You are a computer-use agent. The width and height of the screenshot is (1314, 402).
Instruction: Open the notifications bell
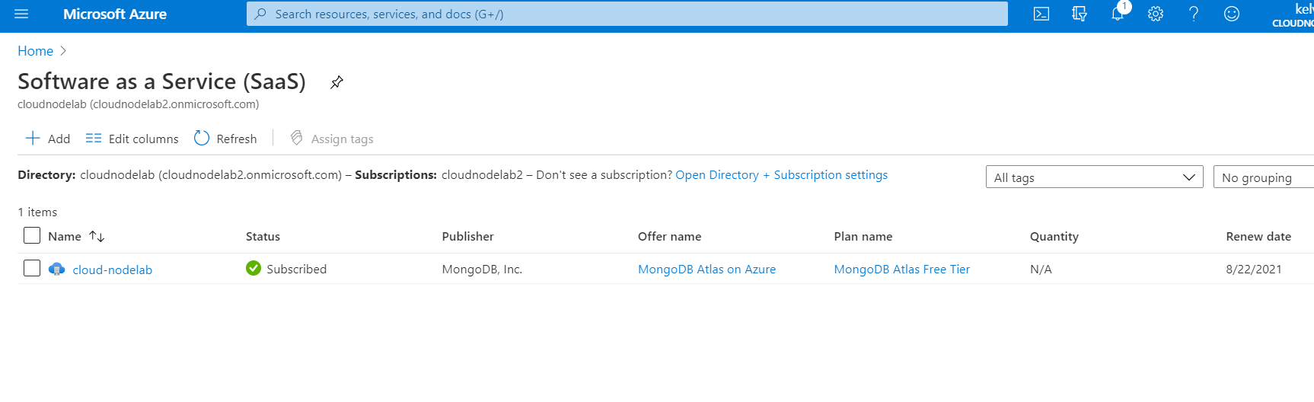click(1118, 14)
